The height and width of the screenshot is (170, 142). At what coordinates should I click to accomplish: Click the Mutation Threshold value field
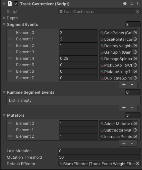(99, 157)
